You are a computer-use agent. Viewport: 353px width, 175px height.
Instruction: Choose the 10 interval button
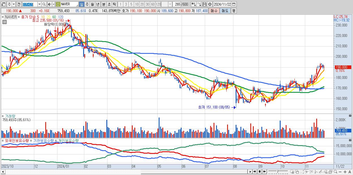click(137, 4)
